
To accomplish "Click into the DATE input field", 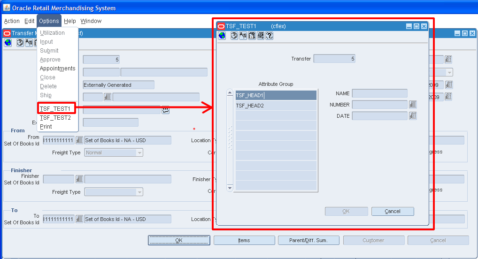I will 379,116.
